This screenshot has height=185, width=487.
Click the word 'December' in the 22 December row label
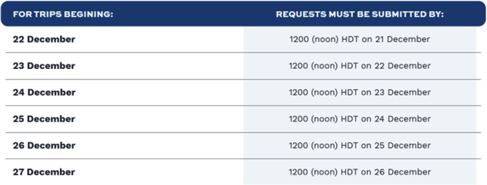(x=51, y=39)
